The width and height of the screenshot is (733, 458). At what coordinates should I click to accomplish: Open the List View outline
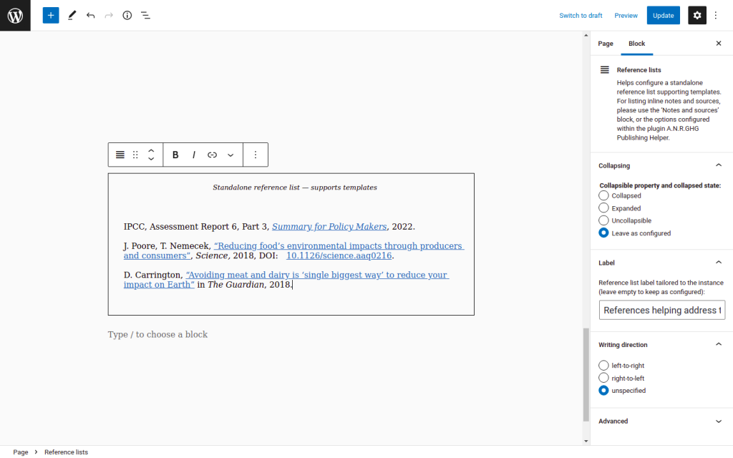click(x=146, y=16)
